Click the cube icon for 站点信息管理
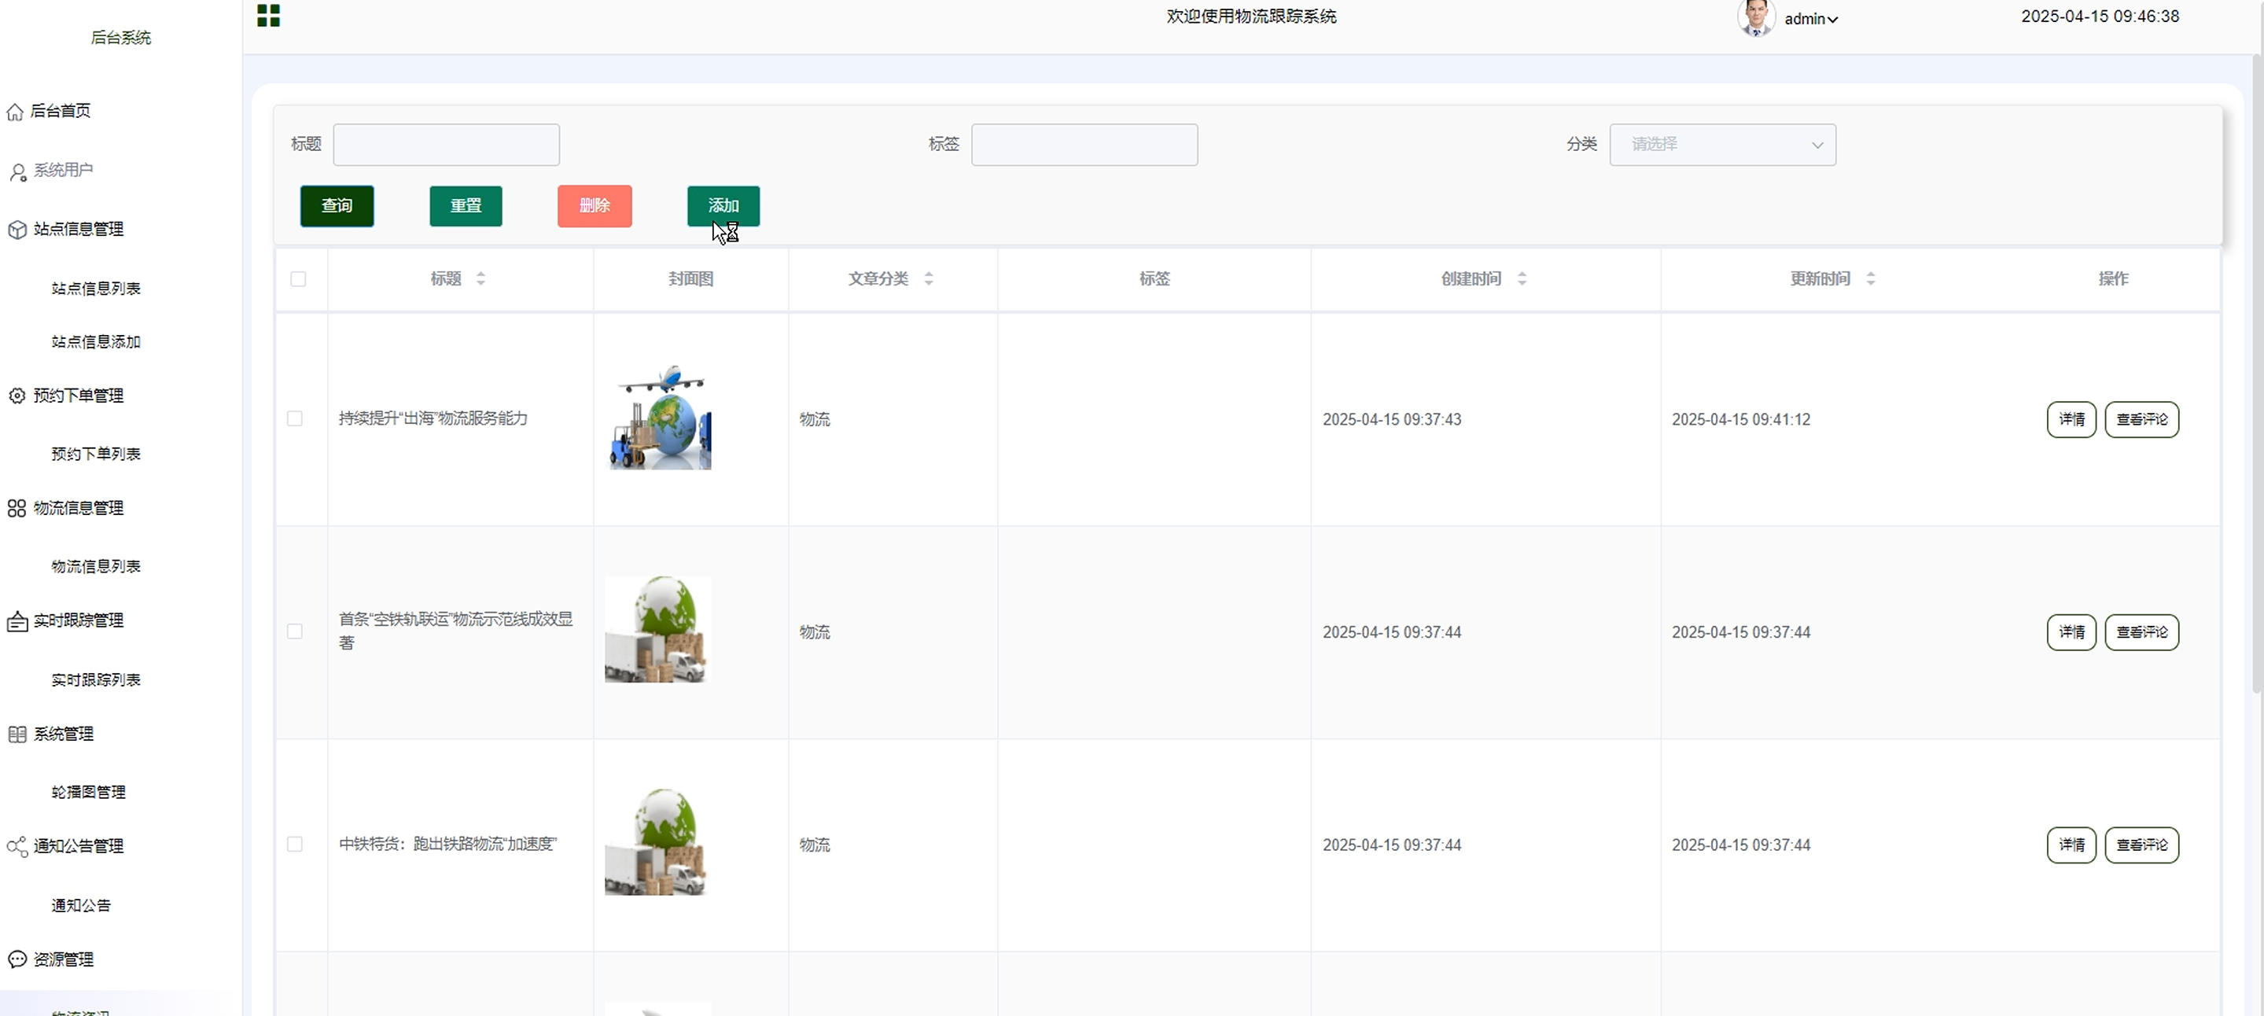The image size is (2264, 1016). (17, 230)
